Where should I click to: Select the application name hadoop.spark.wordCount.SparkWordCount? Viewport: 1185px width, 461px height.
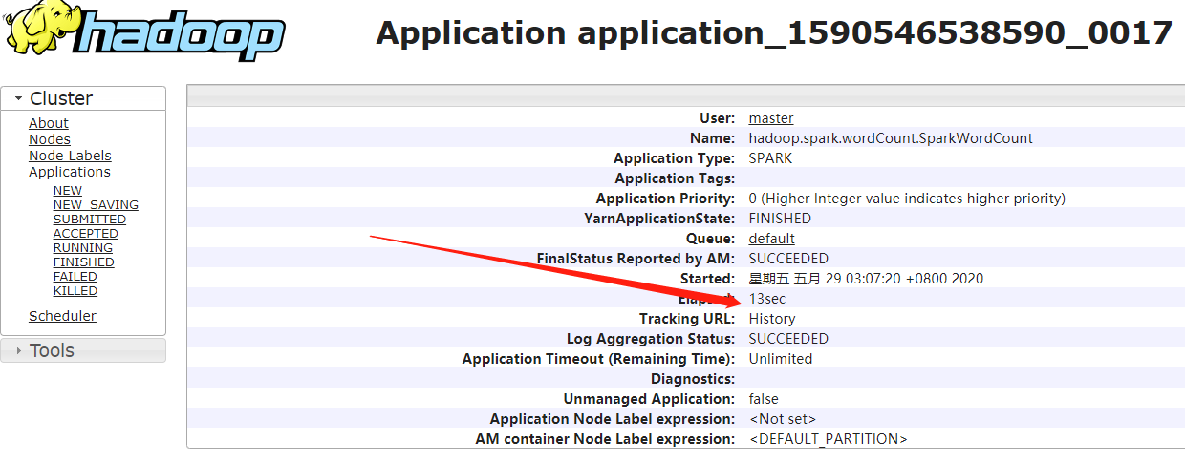pyautogui.click(x=891, y=138)
